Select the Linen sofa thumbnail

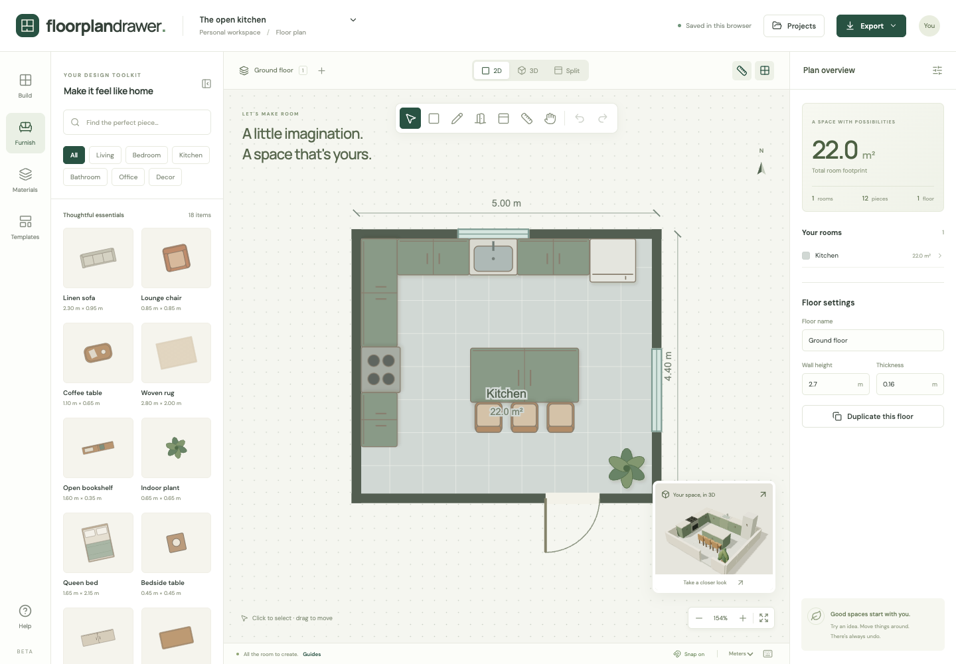[x=98, y=258]
